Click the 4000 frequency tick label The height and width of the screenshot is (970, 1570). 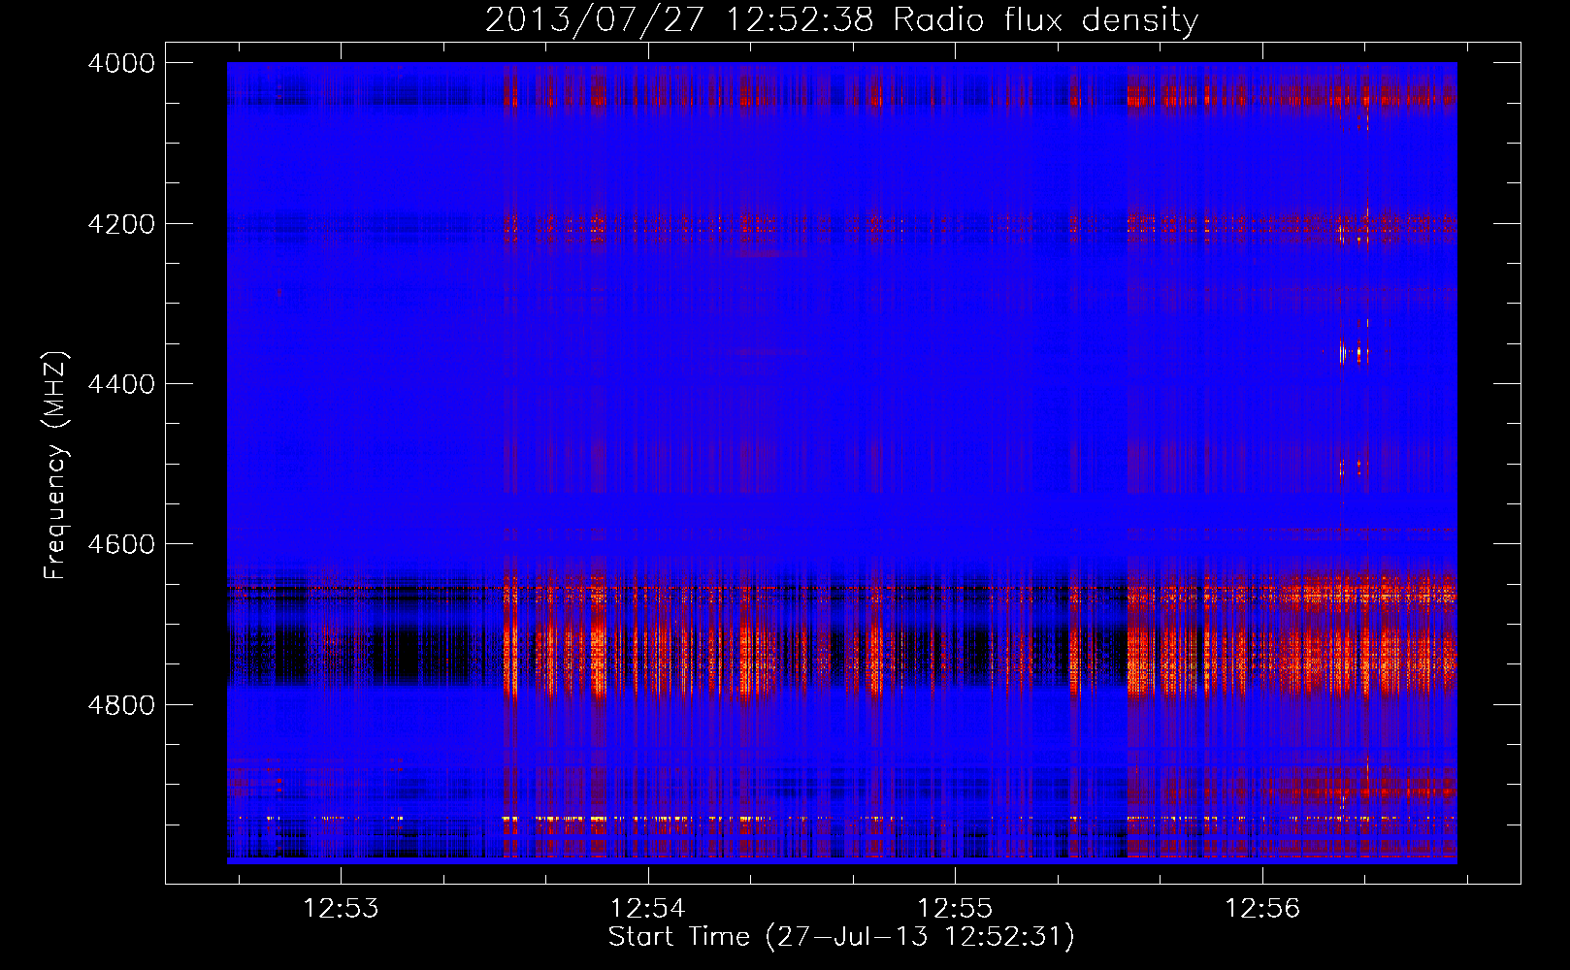pos(121,63)
